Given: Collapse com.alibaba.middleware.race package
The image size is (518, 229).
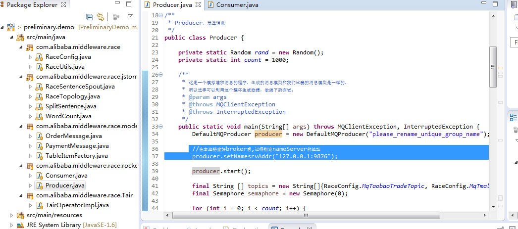Looking at the screenshot, I should point(21,47).
